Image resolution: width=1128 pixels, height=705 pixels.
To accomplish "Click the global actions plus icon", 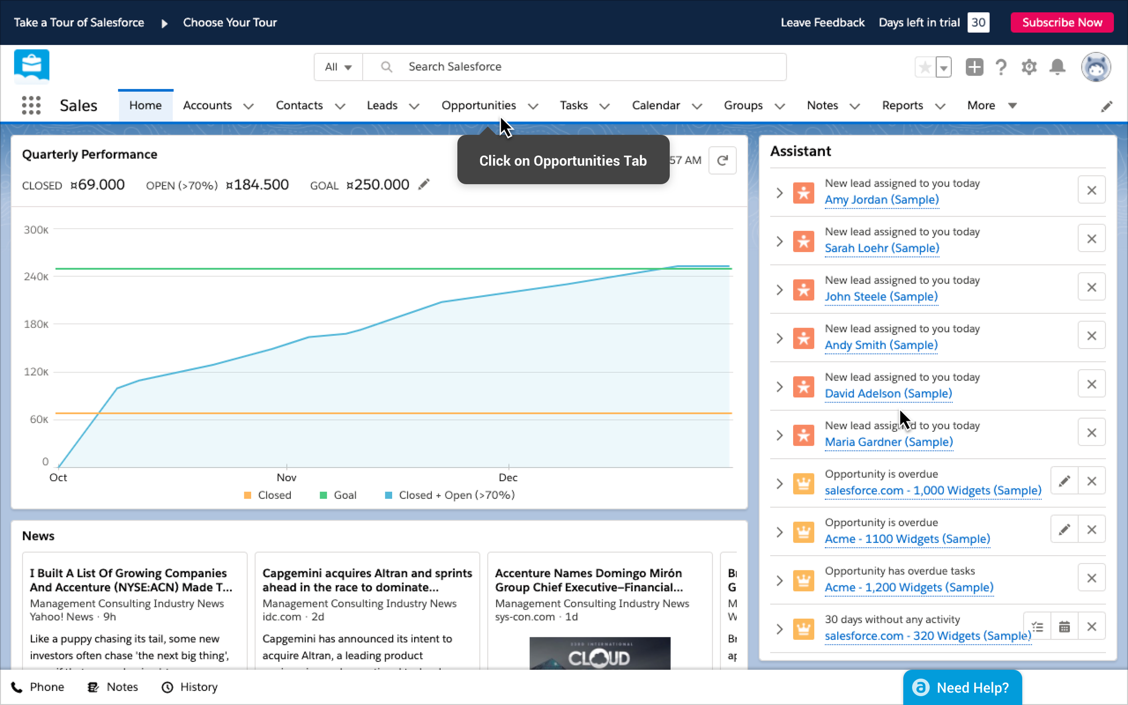I will point(974,67).
